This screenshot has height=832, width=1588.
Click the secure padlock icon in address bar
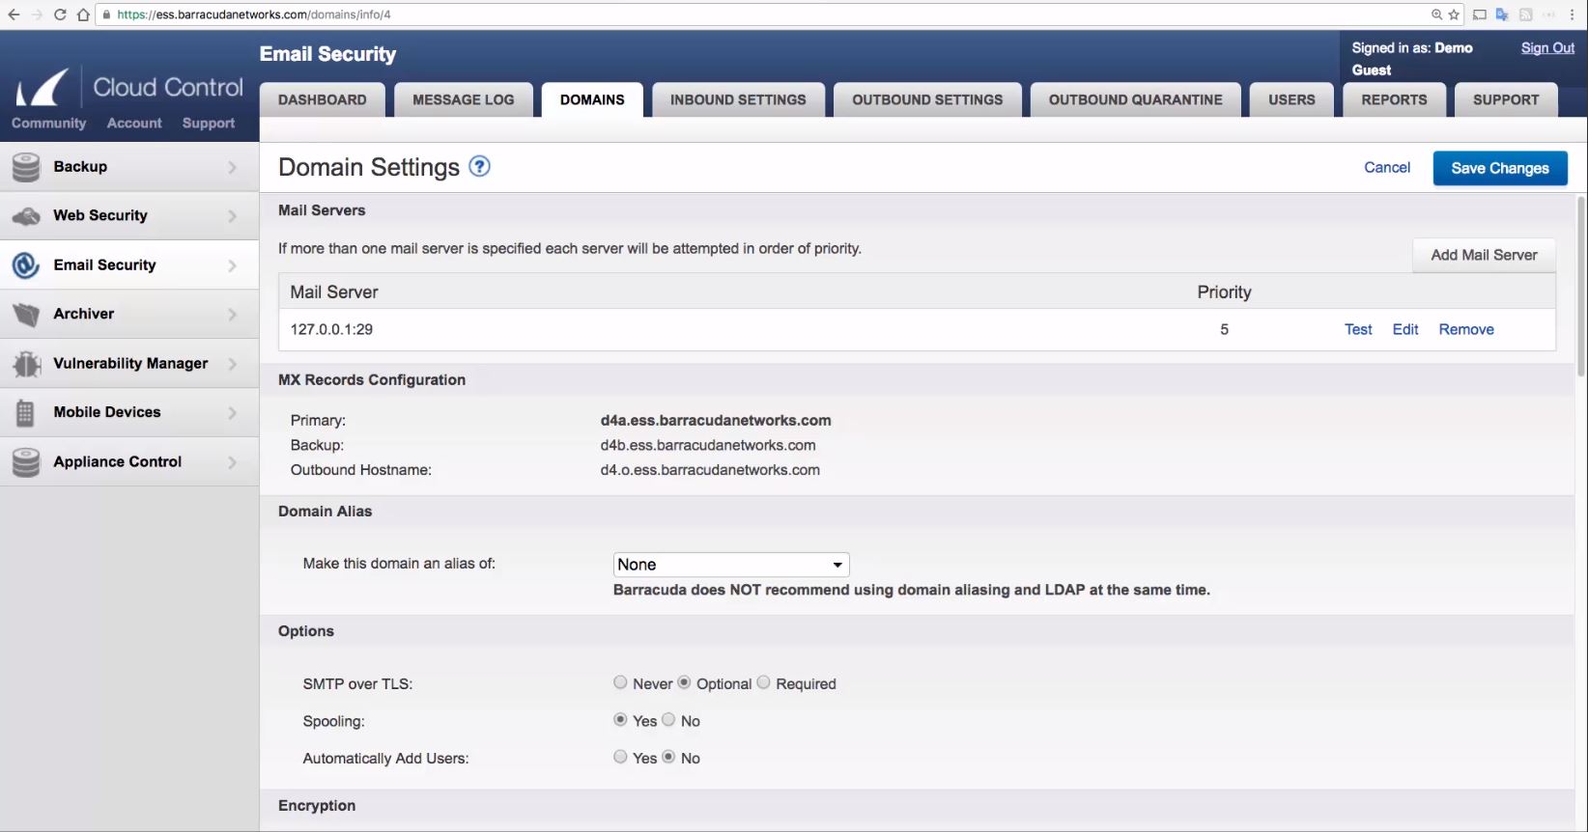click(106, 14)
